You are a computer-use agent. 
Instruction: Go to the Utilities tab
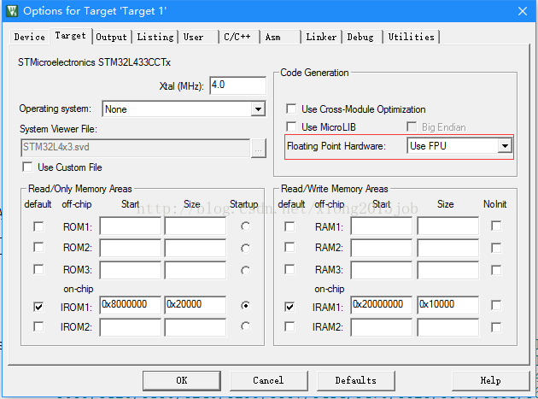(411, 37)
